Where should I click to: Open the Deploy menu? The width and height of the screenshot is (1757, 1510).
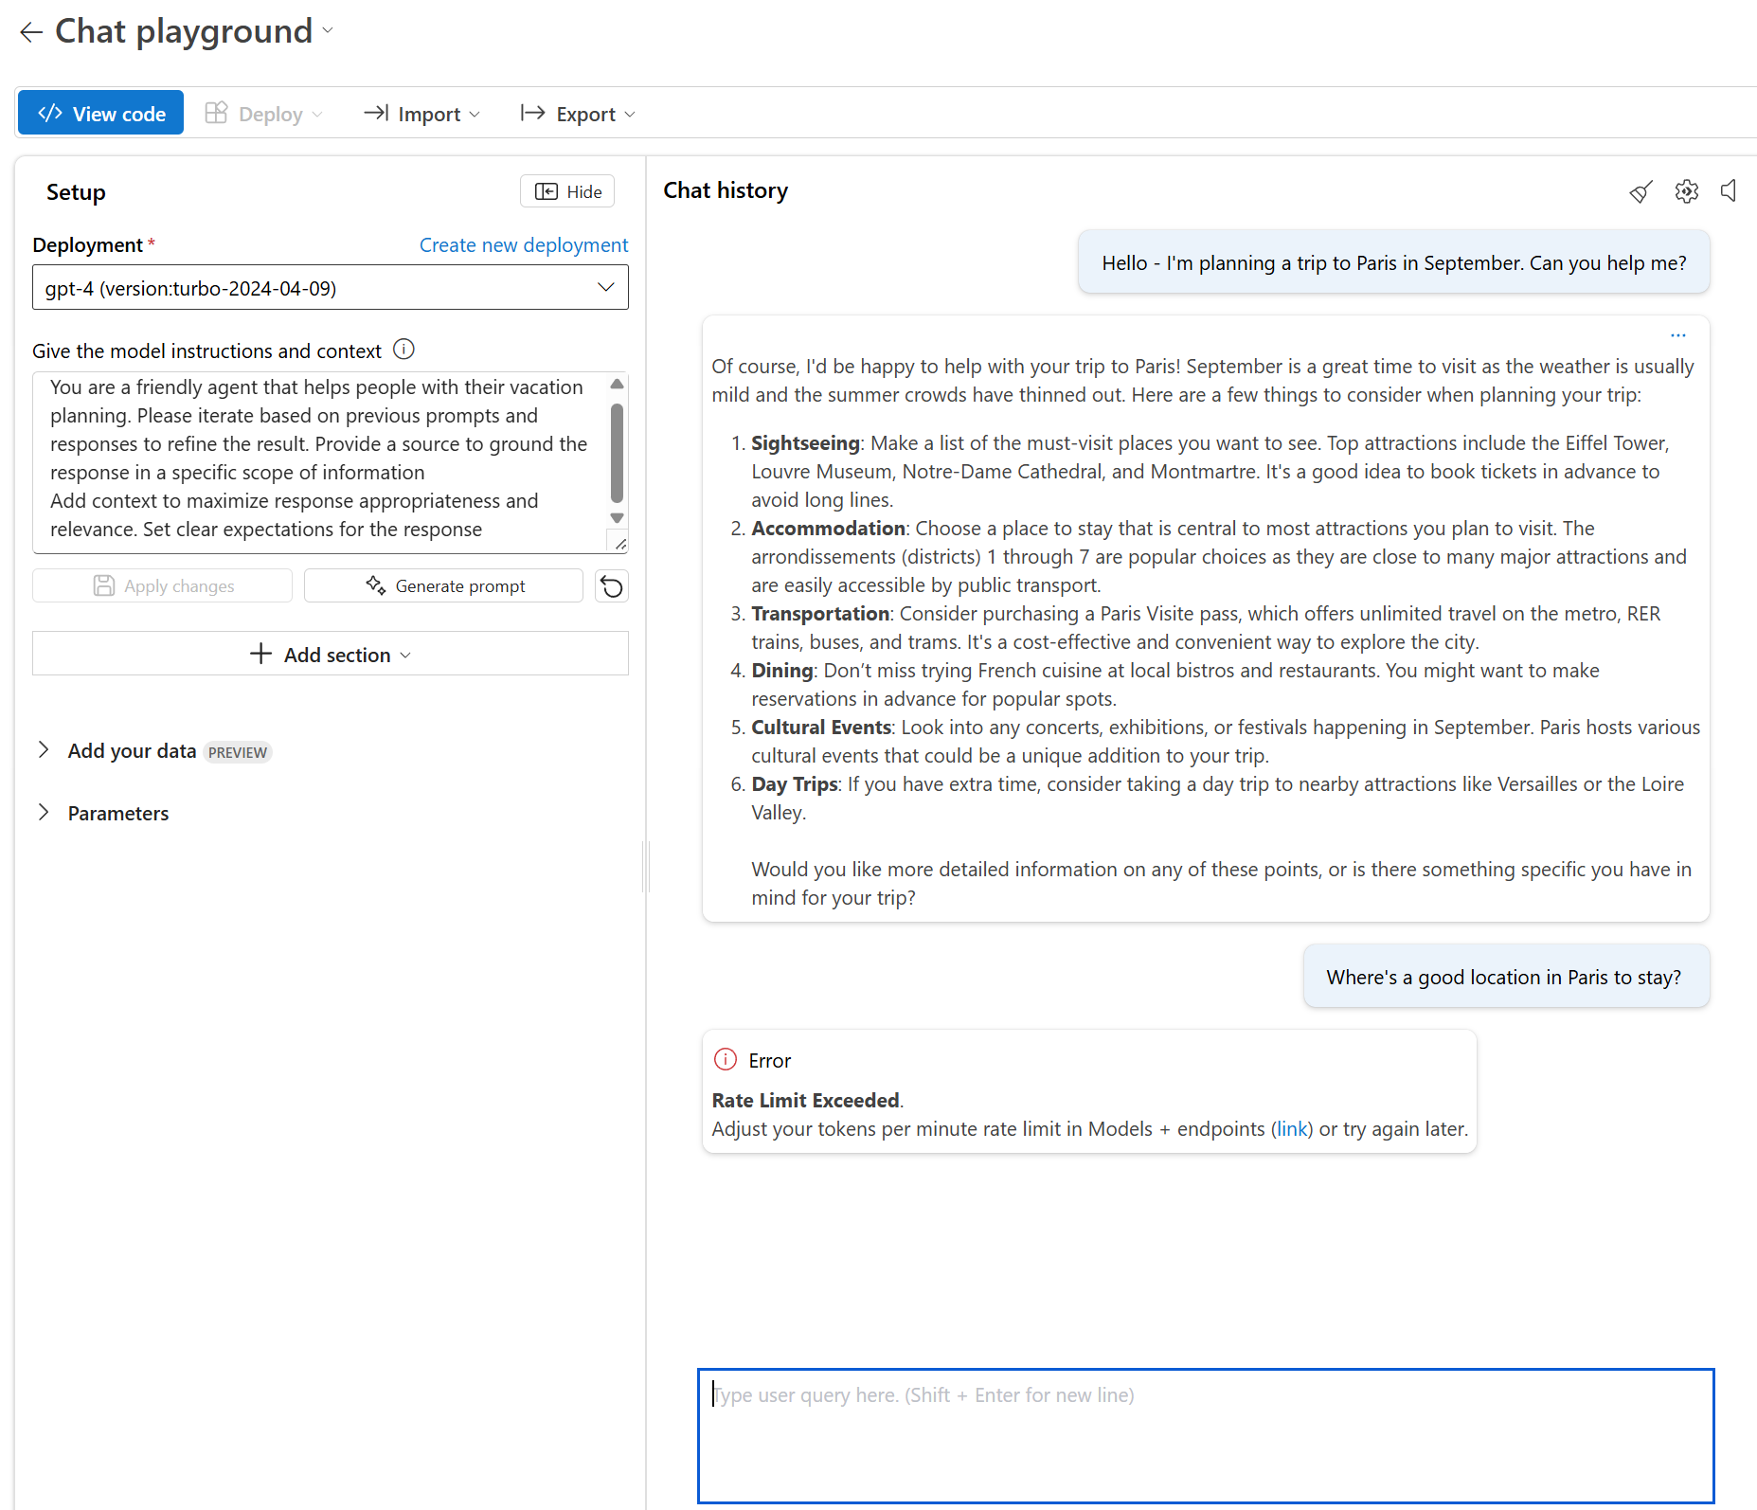pos(264,114)
